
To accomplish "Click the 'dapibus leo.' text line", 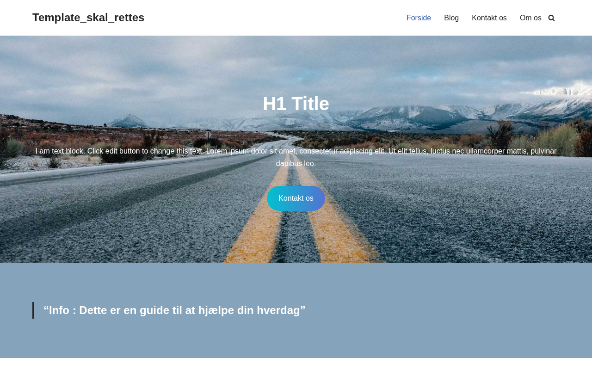I will (296, 163).
